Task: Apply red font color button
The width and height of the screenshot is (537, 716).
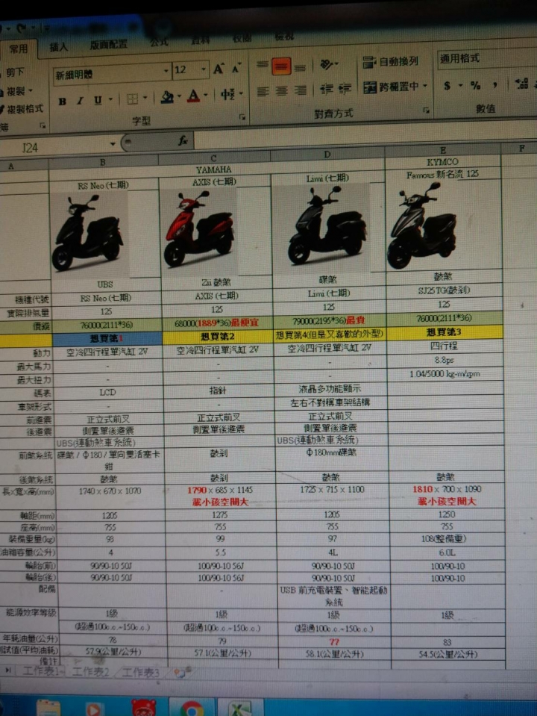Action: tap(194, 96)
